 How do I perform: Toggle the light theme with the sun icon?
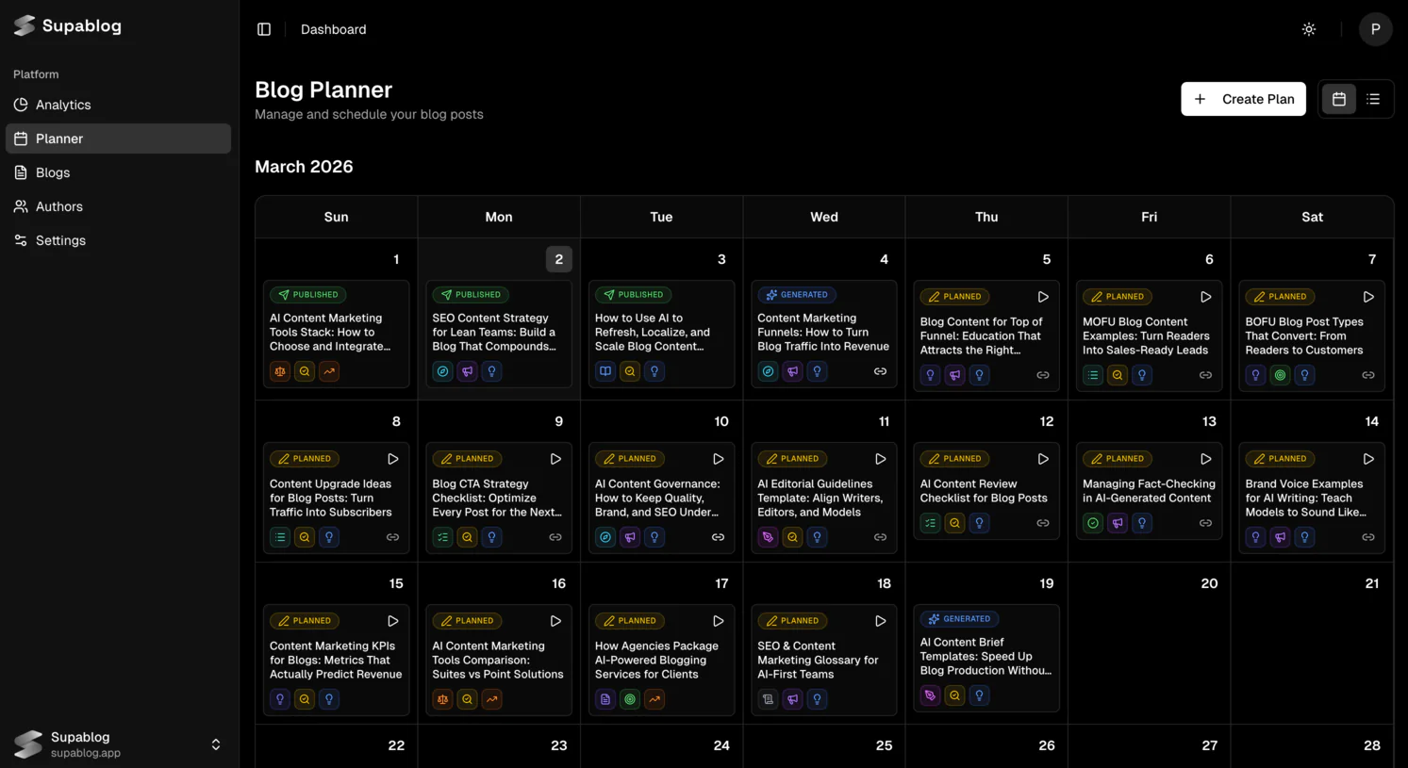pyautogui.click(x=1309, y=28)
